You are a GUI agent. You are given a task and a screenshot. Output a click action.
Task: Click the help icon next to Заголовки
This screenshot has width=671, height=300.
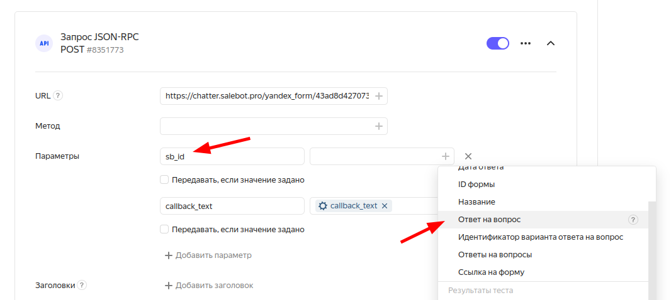(82, 286)
